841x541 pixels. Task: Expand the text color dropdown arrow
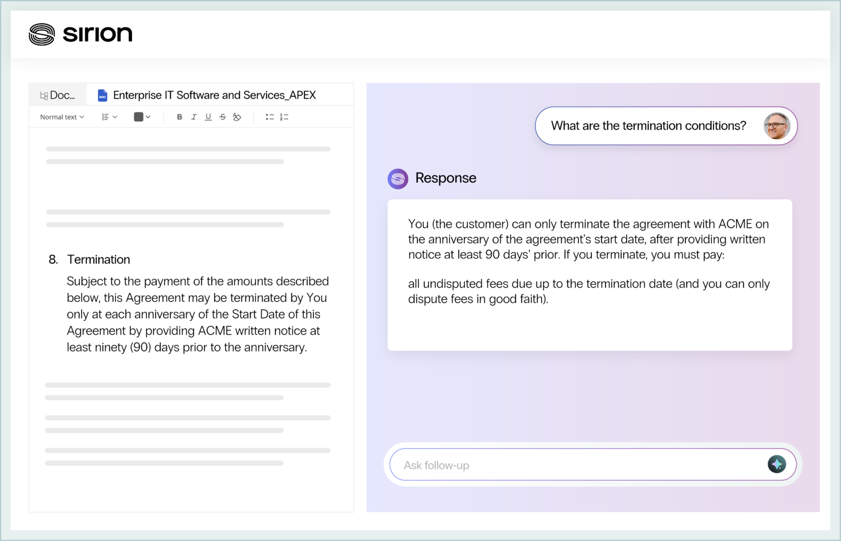(x=148, y=117)
